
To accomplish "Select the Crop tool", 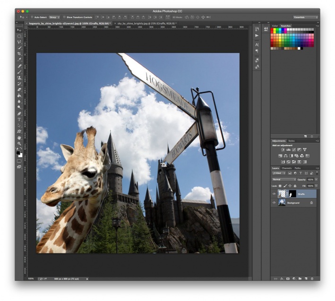I will point(19,53).
